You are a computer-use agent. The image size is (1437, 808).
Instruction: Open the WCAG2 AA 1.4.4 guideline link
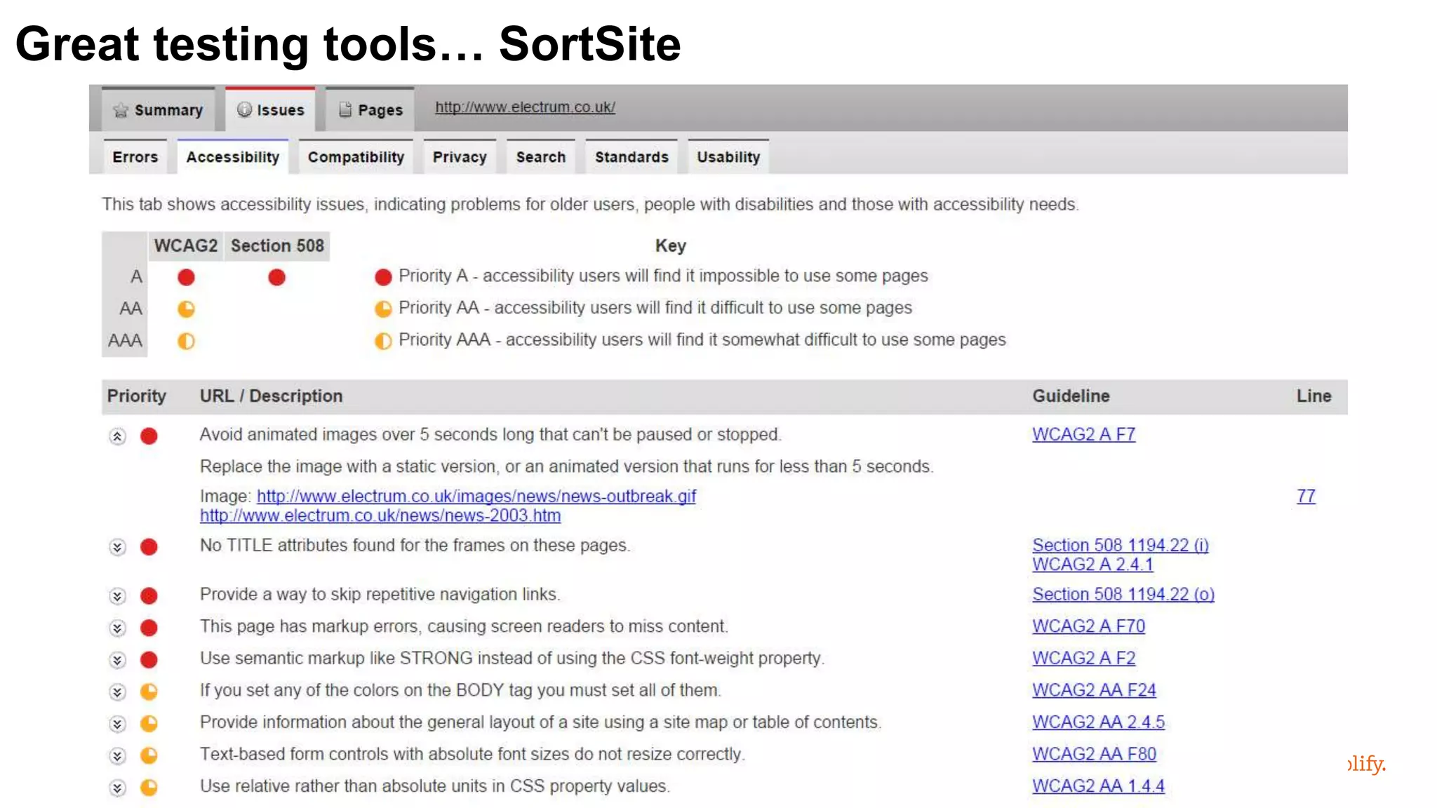(1098, 786)
